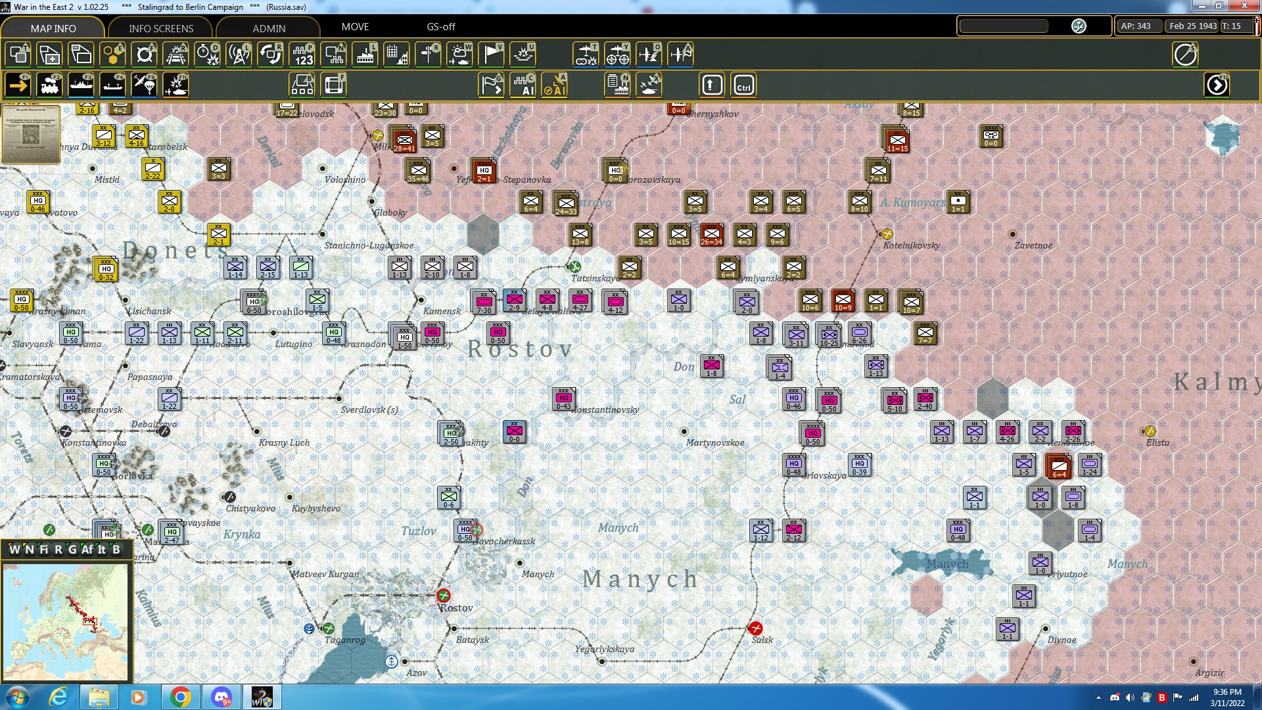
Task: Select naval transport mode (F3) ship icon
Action: (x=81, y=85)
